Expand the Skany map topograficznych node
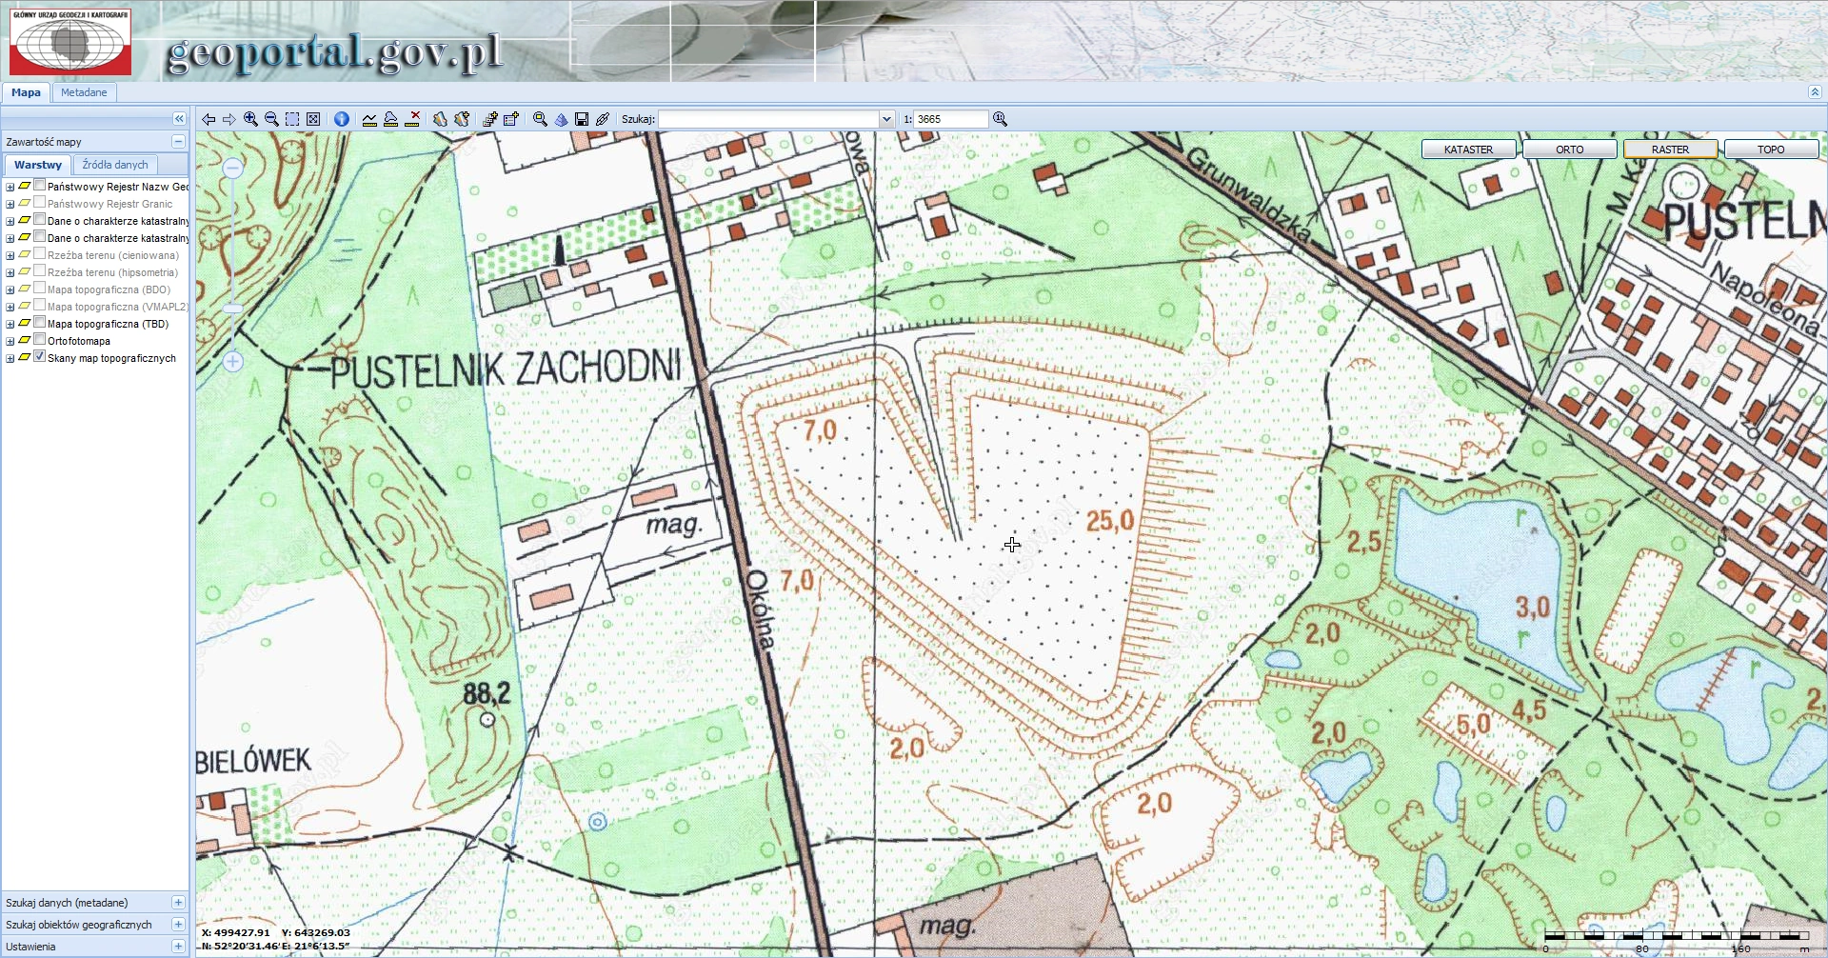Viewport: 1828px width, 958px height. tap(10, 358)
